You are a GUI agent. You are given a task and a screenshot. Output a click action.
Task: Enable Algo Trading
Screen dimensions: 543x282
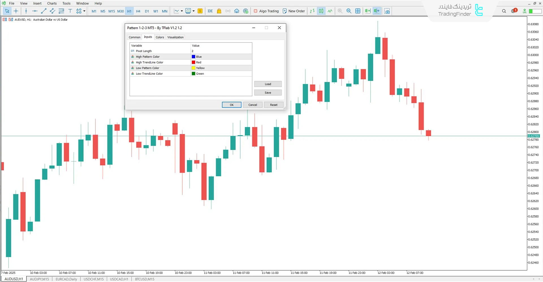(266, 11)
